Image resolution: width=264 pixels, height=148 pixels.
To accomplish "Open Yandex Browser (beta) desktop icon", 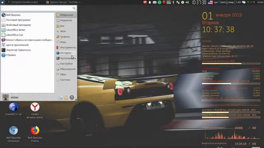I will pos(35,111).
